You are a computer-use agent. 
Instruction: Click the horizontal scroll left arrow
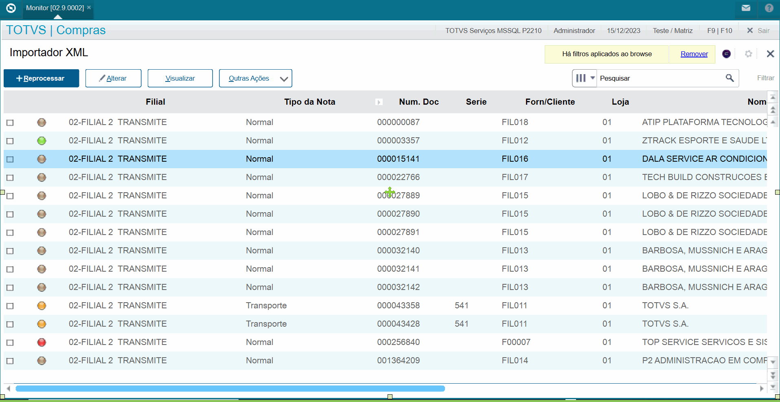(x=9, y=388)
